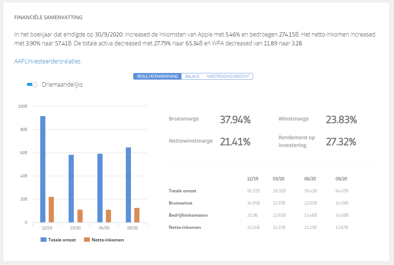The image size is (394, 265).
Task: Click the 03/20 Totale omzet blue bar
Action: point(71,188)
